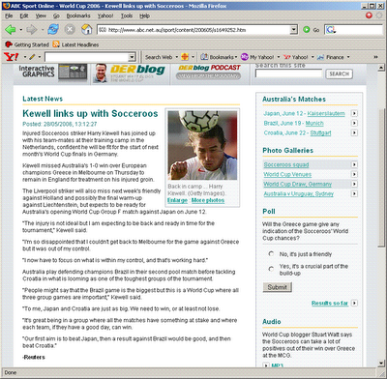Open the Edit menu
Screen dimensions: 387x379
[24, 15]
